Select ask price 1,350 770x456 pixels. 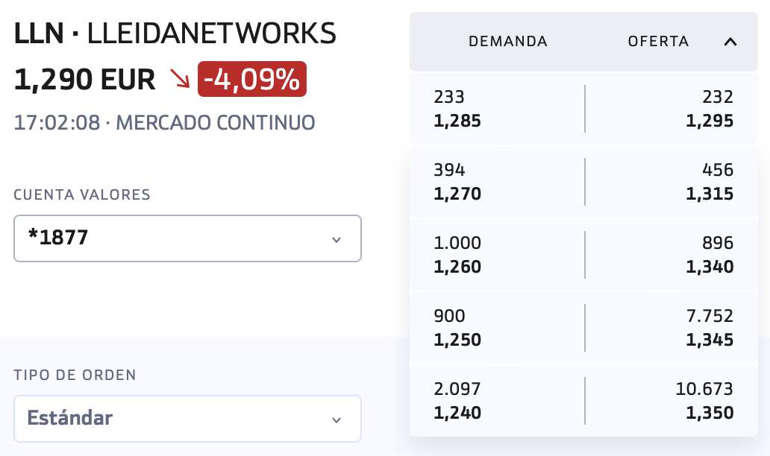[x=710, y=413]
